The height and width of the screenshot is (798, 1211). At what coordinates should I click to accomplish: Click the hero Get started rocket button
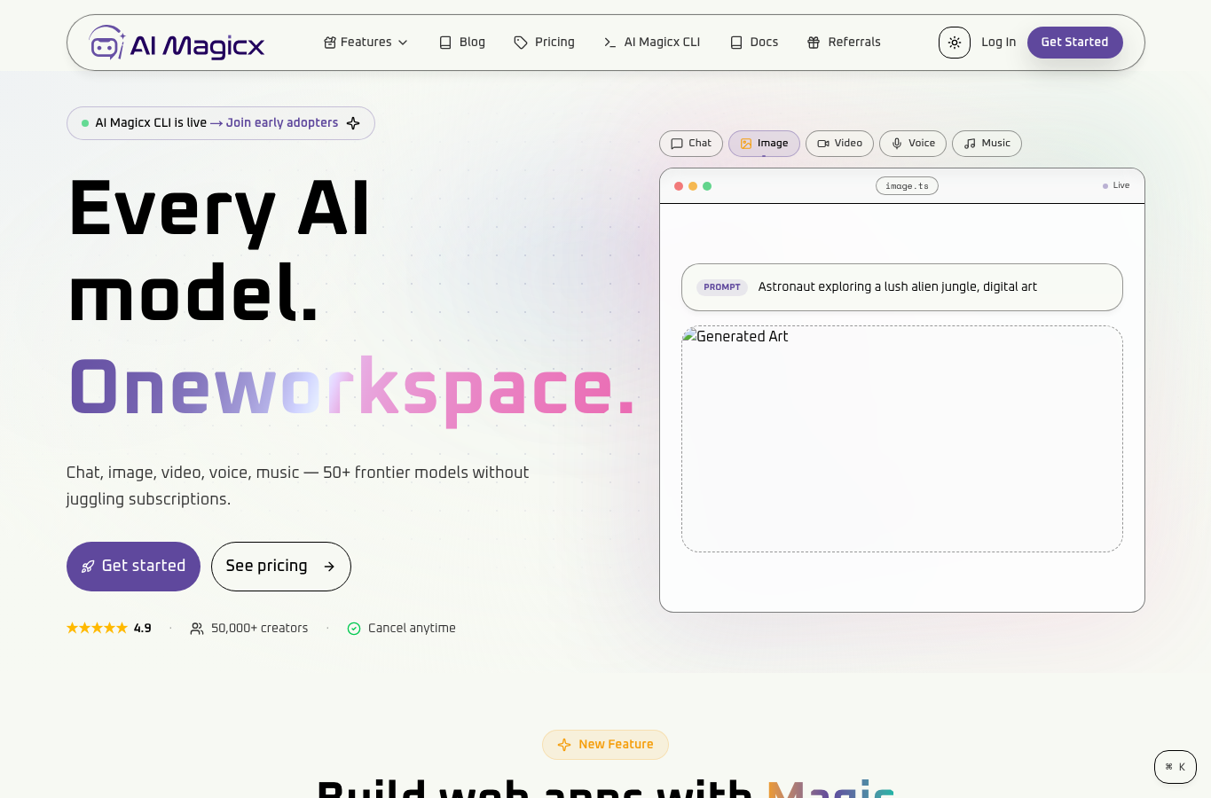[x=133, y=567]
